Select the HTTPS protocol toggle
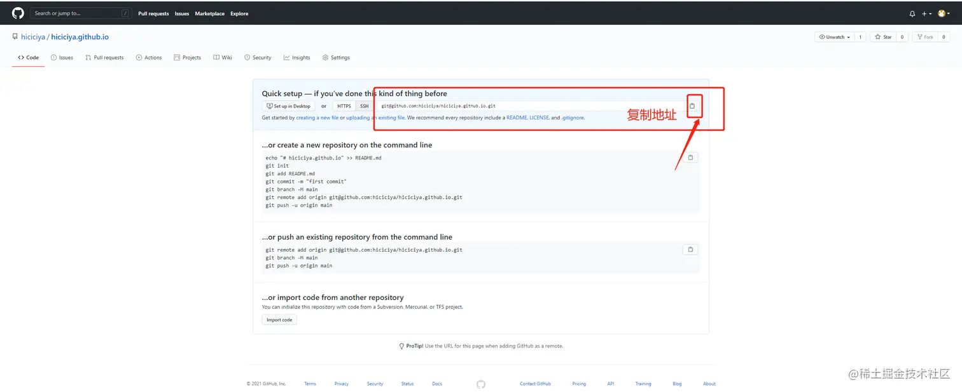 point(344,106)
